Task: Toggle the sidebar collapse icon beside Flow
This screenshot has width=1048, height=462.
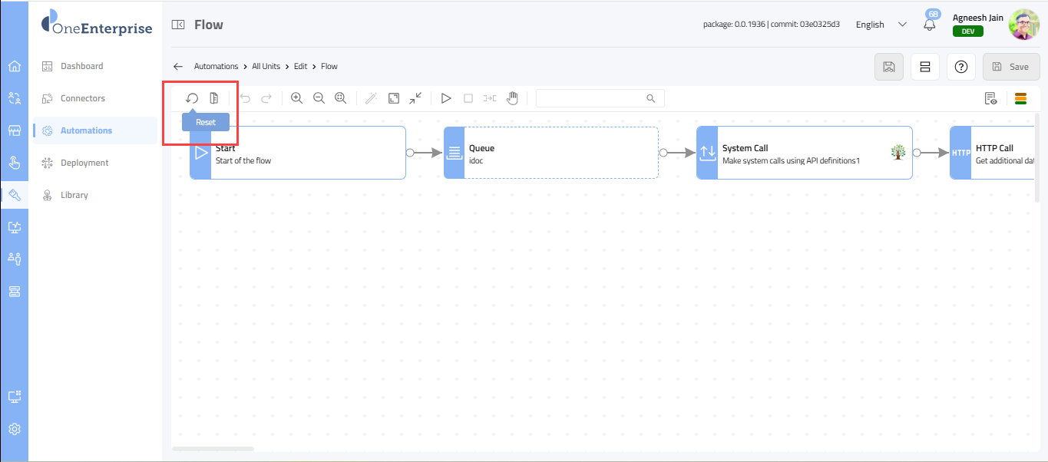Action: (x=178, y=25)
